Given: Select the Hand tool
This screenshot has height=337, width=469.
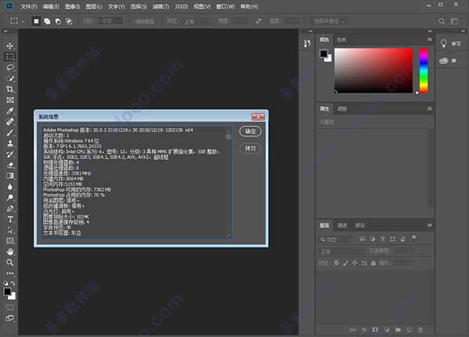Looking at the screenshot, I should pyautogui.click(x=10, y=252).
